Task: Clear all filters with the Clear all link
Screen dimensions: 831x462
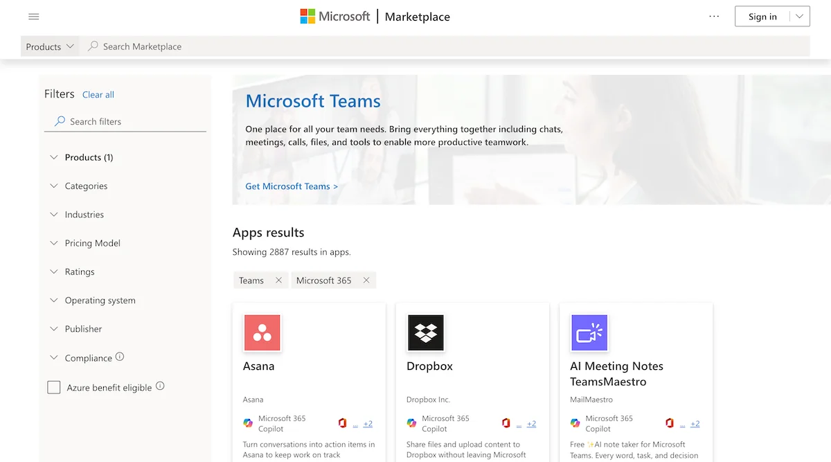Action: point(98,94)
